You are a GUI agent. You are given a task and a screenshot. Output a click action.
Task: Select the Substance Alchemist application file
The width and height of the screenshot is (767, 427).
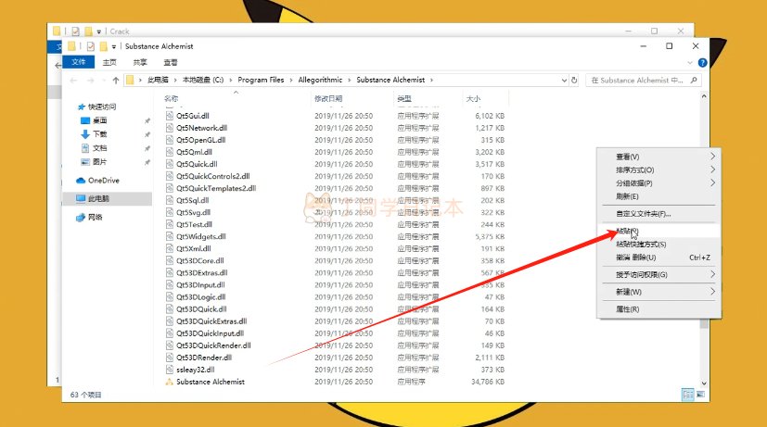pos(210,382)
